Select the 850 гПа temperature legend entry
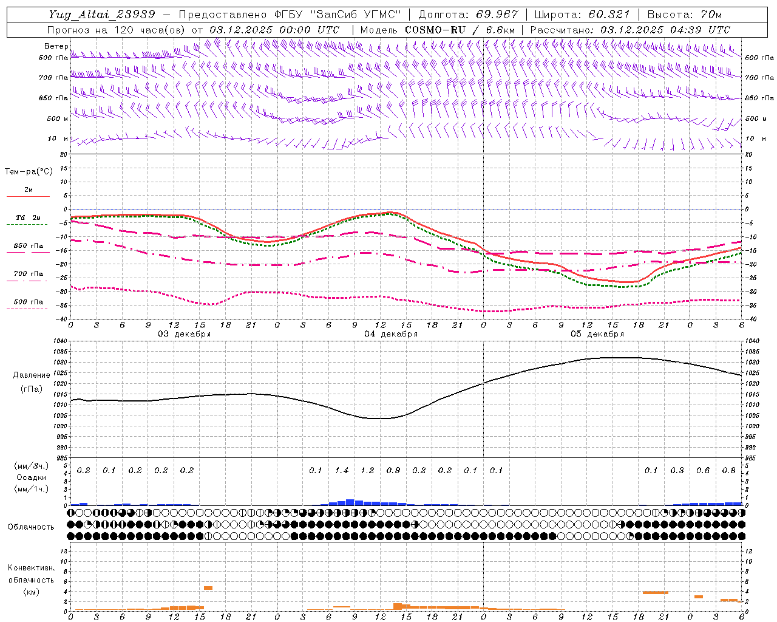This screenshot has width=777, height=622. click(29, 246)
